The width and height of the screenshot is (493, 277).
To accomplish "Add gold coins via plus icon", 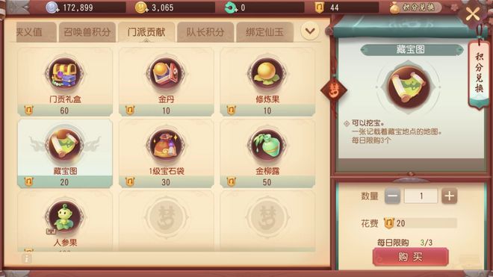I will (x=141, y=7).
